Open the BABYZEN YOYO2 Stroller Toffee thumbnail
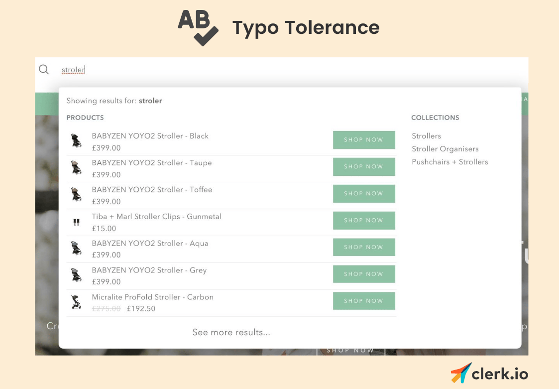The image size is (559, 389). click(x=76, y=194)
